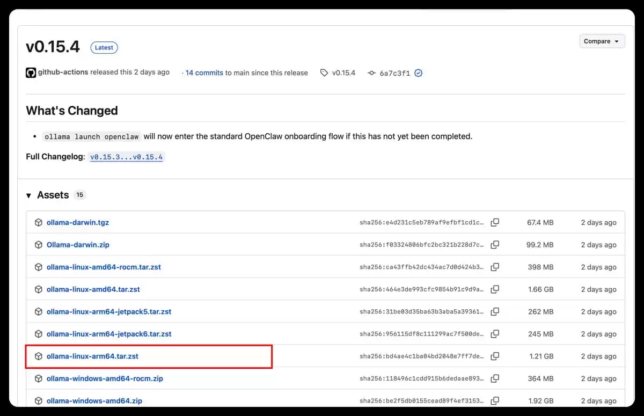Click package icon of ollama-linux-amd64.tar.zst
644x416 pixels.
click(39, 289)
